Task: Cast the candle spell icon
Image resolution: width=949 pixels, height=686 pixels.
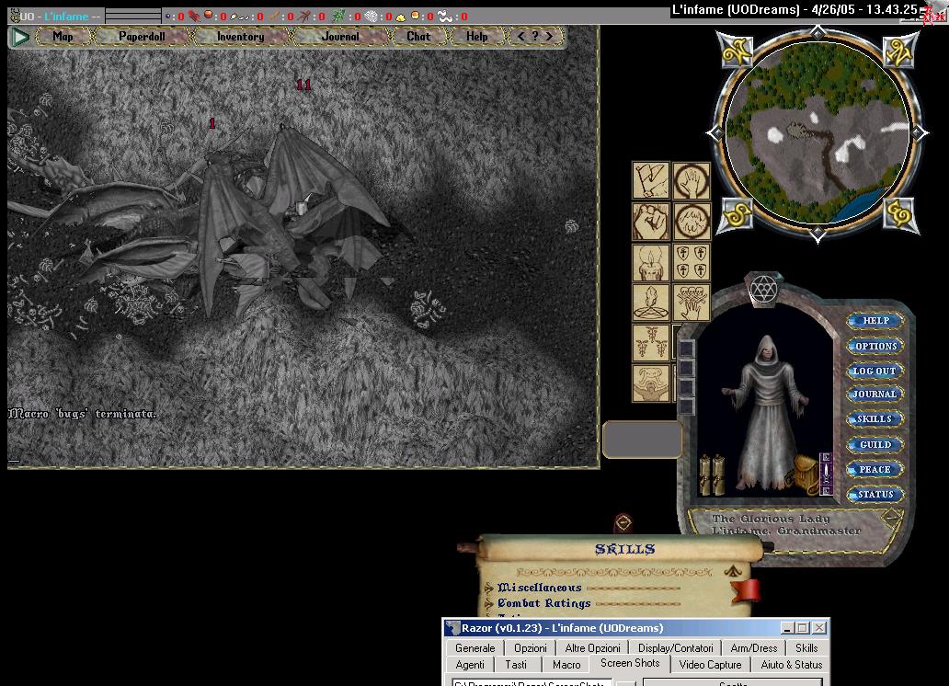Action: point(651,262)
